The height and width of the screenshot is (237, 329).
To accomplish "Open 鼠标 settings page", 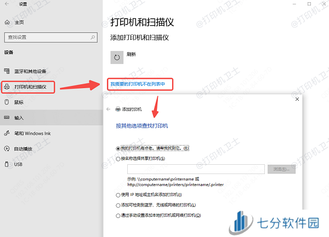I will tap(19, 102).
